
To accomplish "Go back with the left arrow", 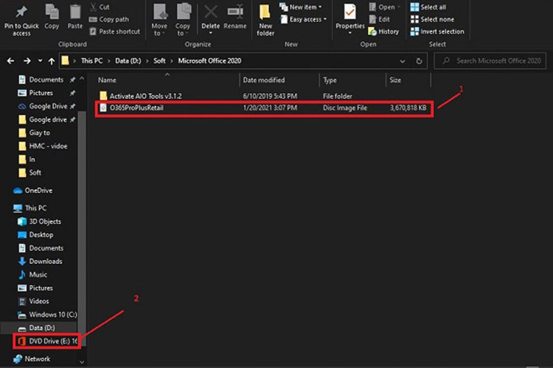I will tap(10, 61).
